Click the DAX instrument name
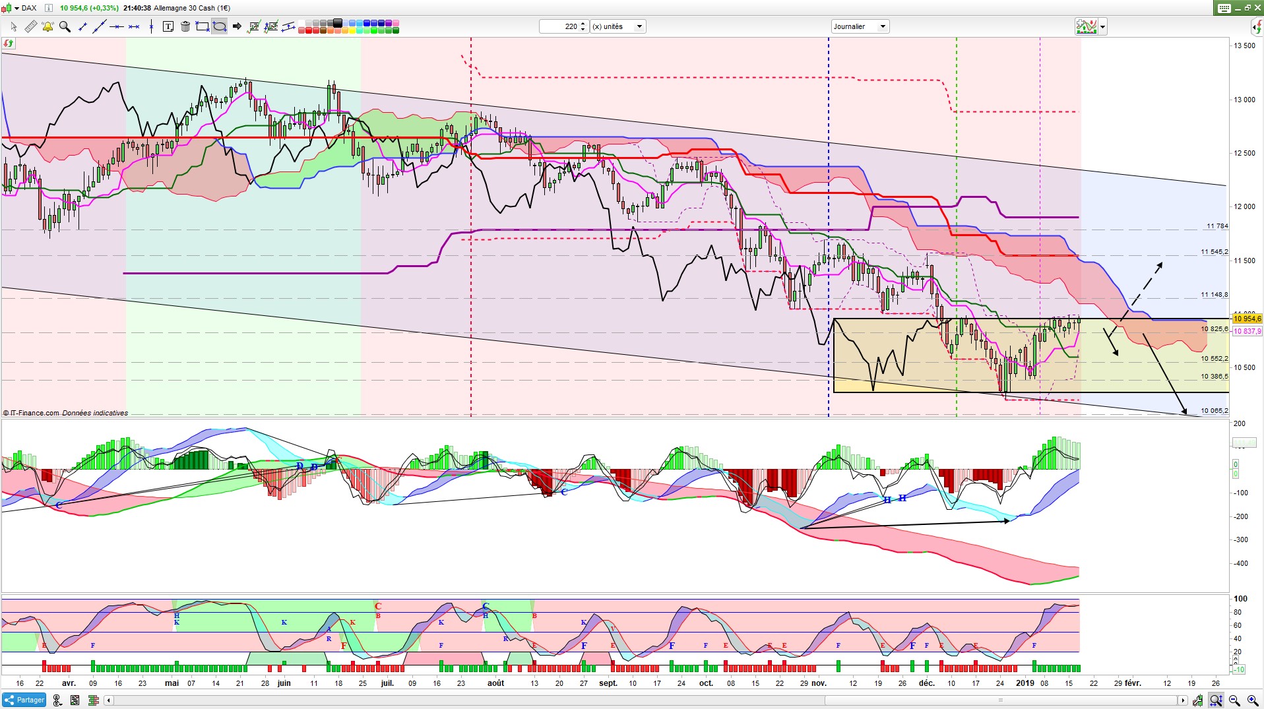Screen dimensions: 1264x709 pos(29,8)
